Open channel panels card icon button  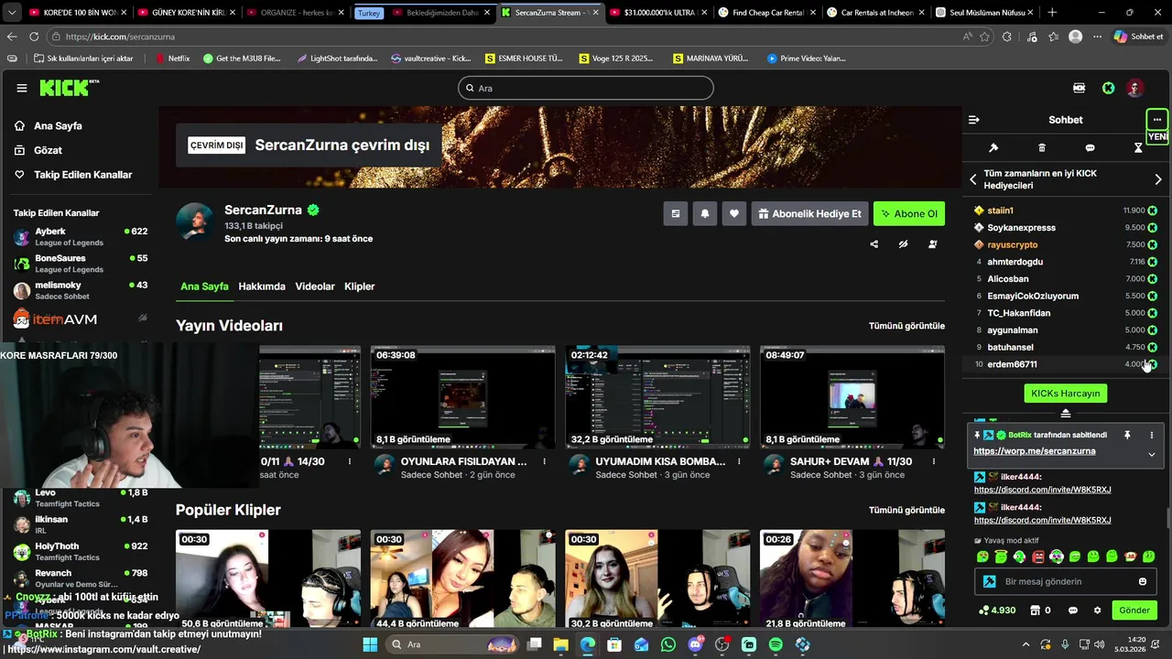point(676,213)
